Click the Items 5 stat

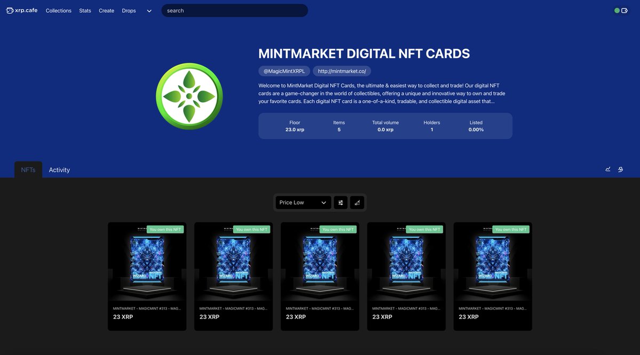339,126
